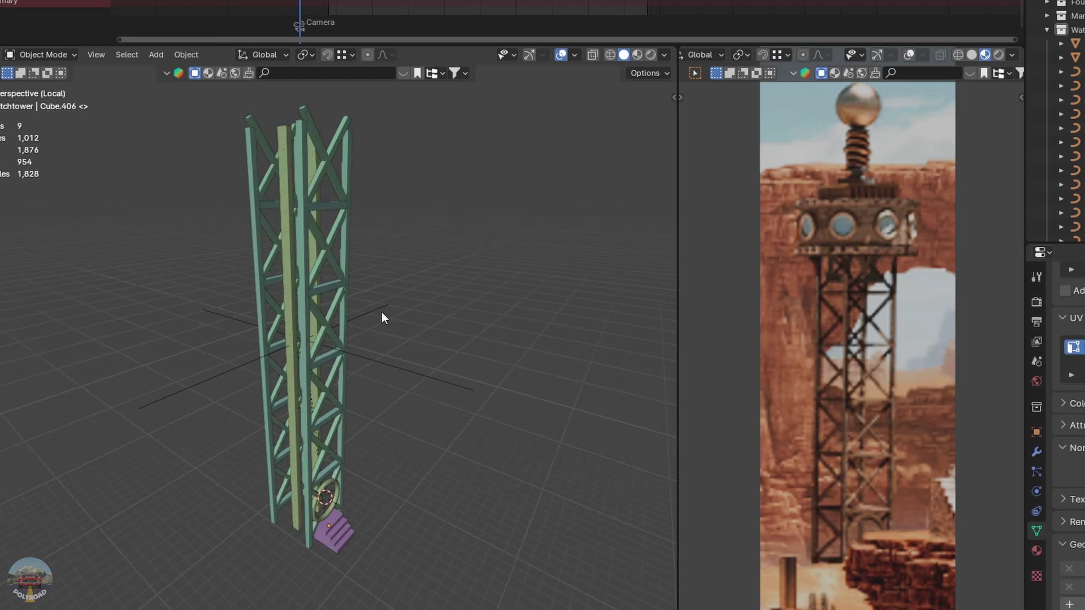Switch left viewport to rendered shading
Image resolution: width=1085 pixels, height=610 pixels.
pos(651,55)
